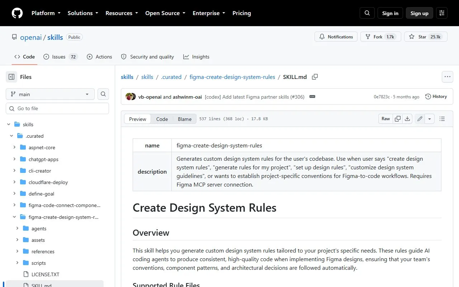Collapse file tree side panel icon
Screen dimensions: 459x287
coord(11,77)
